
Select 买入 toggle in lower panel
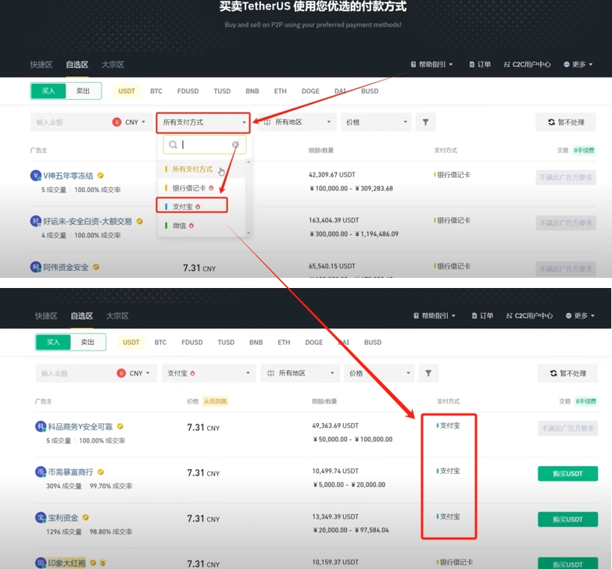point(53,342)
